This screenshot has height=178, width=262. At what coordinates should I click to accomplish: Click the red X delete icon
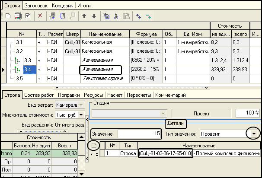(40, 16)
